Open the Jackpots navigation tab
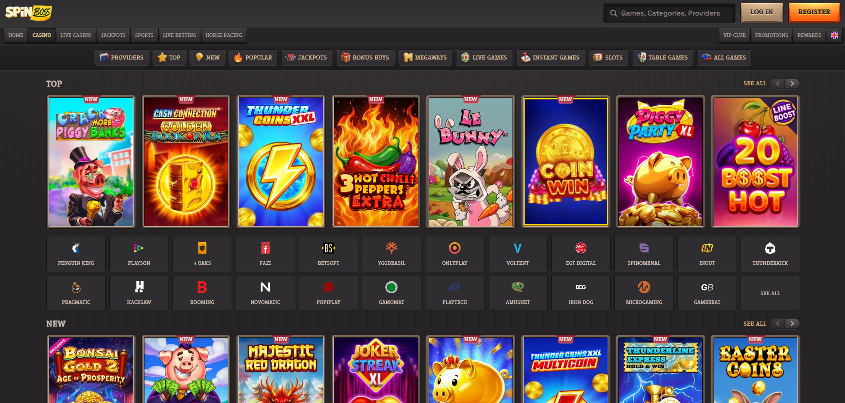The width and height of the screenshot is (845, 403). point(113,35)
